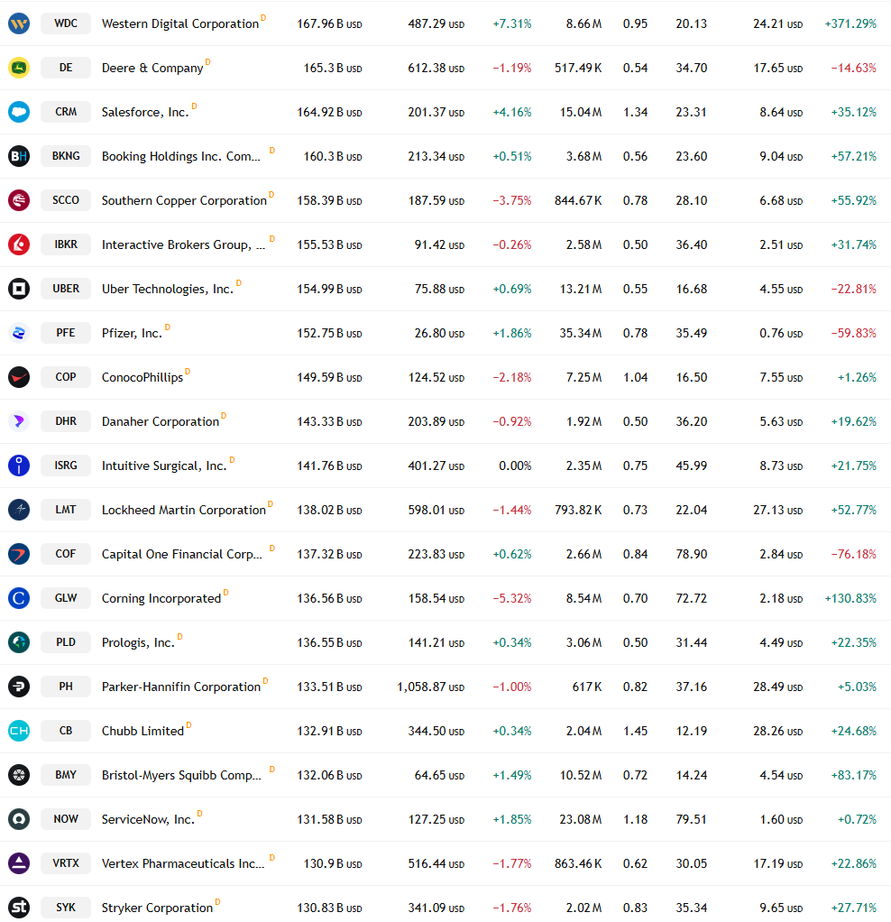Open the Uber Technologies, Inc. link
This screenshot has width=891, height=922.
[168, 289]
